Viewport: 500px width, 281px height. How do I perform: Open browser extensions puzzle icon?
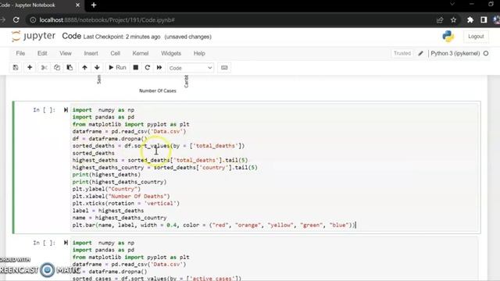(x=470, y=20)
